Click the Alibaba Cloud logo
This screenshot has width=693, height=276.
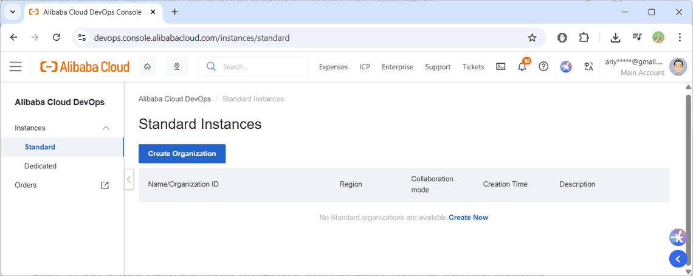[85, 67]
